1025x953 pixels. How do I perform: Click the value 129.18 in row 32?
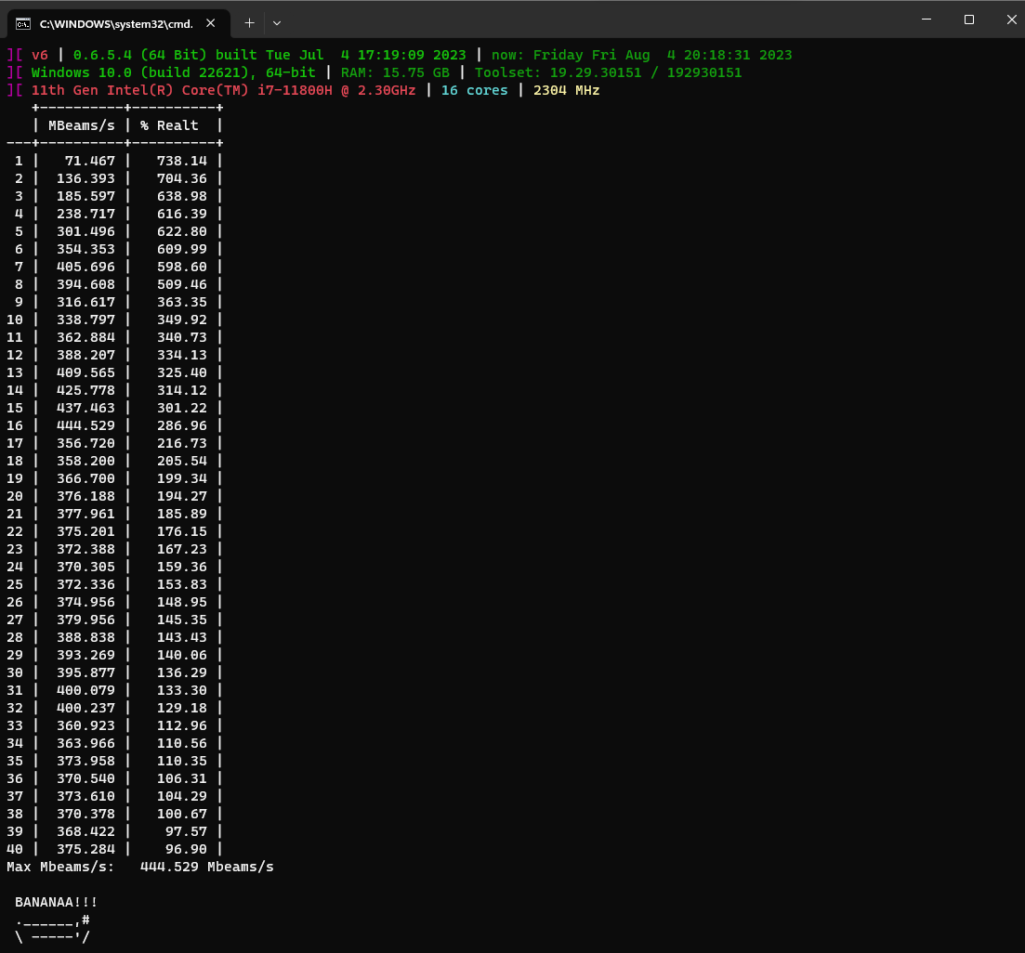pyautogui.click(x=182, y=708)
